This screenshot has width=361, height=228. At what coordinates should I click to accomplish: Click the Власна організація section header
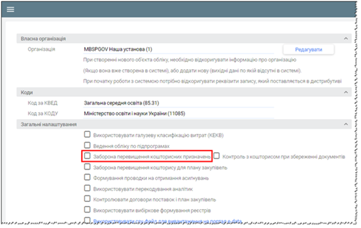point(44,39)
